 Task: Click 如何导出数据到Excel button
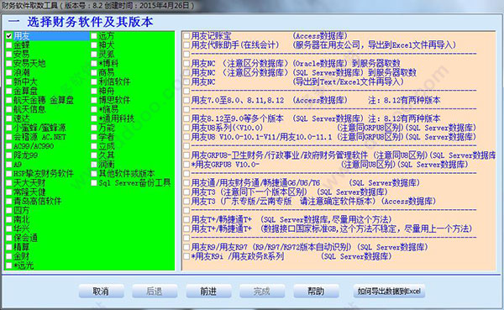(x=389, y=291)
